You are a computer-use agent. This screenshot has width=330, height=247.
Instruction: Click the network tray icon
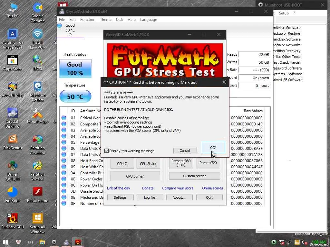coord(282,242)
